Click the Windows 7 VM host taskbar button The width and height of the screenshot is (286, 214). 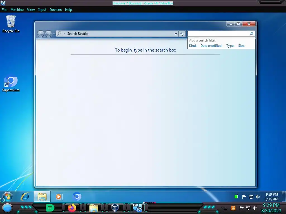click(137, 208)
